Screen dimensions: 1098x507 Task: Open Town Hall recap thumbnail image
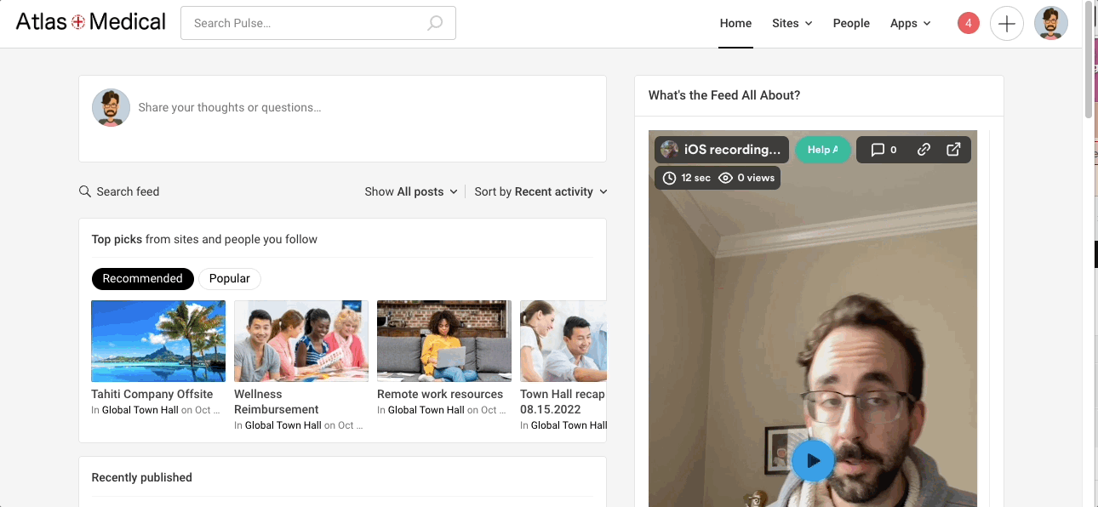(563, 341)
